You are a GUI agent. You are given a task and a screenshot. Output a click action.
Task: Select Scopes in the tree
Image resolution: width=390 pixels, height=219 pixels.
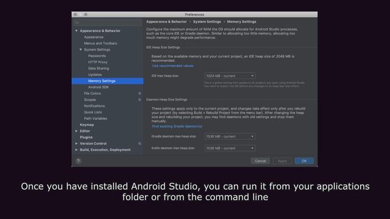click(90, 100)
